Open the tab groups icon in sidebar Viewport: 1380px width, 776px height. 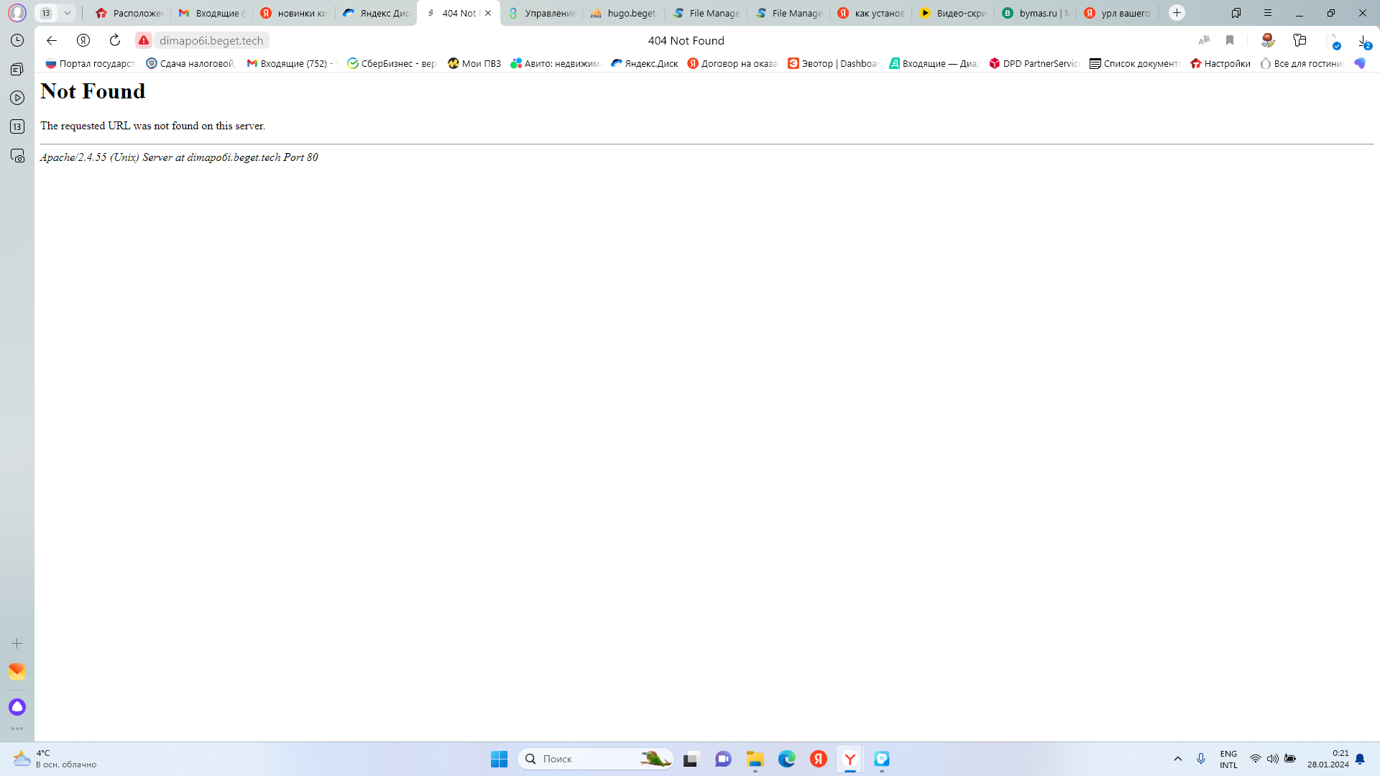pos(17,69)
